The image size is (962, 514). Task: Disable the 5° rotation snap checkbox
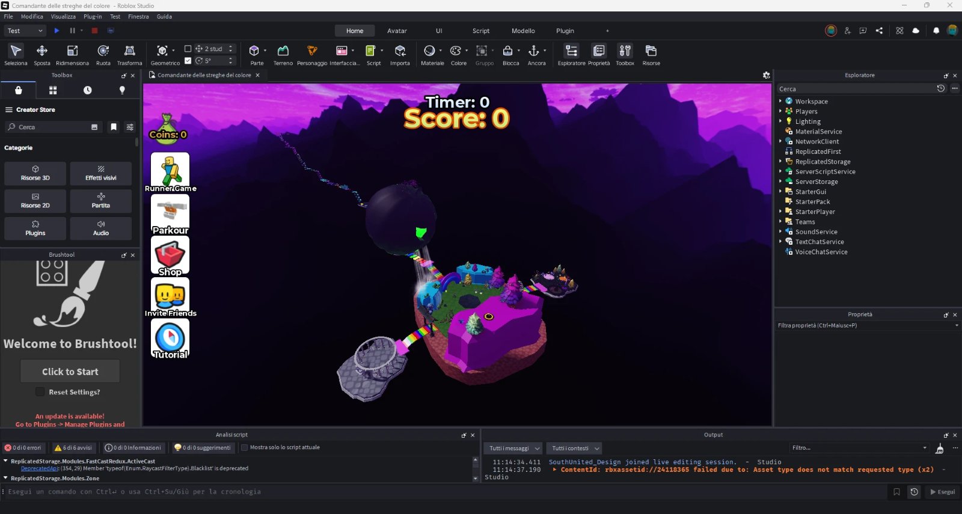pos(188,61)
